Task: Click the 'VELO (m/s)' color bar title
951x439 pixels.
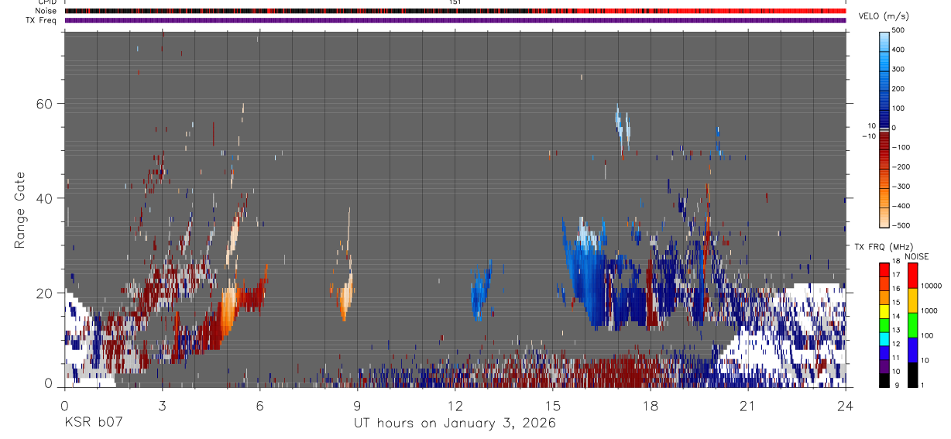Action: tap(882, 16)
